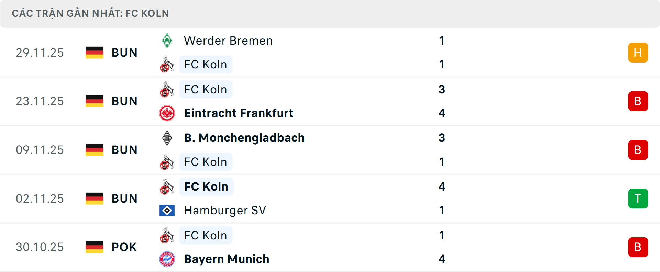Click the match date 09.11.25

pyautogui.click(x=40, y=150)
